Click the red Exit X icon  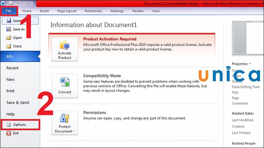pyautogui.click(x=9, y=133)
